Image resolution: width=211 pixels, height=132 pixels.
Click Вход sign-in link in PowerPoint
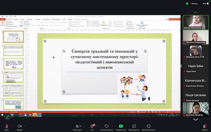[x=166, y=19]
